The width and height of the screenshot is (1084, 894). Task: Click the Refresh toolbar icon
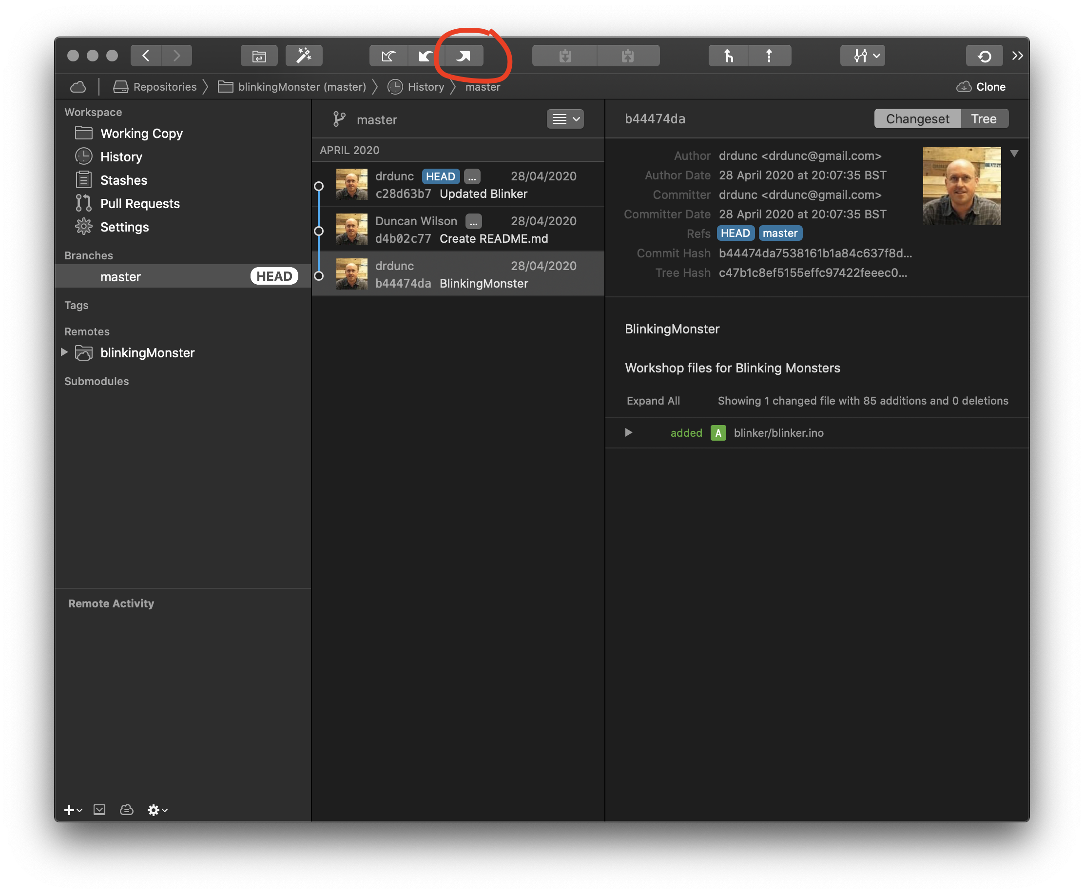click(984, 56)
